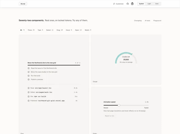
Task: Click the Animation speed slider handle
Action: click(x=119, y=105)
